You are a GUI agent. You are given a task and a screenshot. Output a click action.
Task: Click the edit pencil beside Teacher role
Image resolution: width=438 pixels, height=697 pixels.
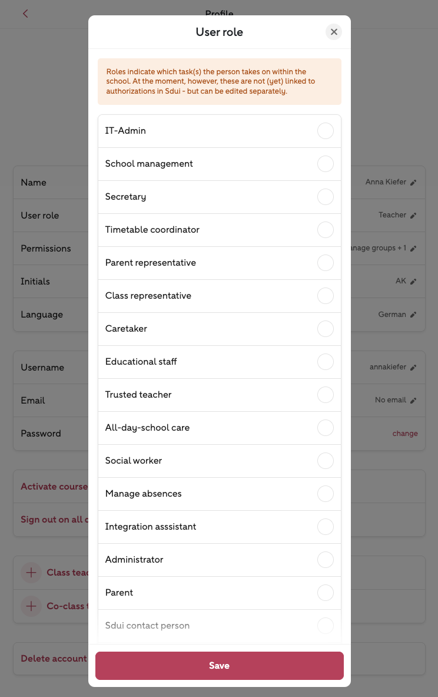click(x=413, y=216)
